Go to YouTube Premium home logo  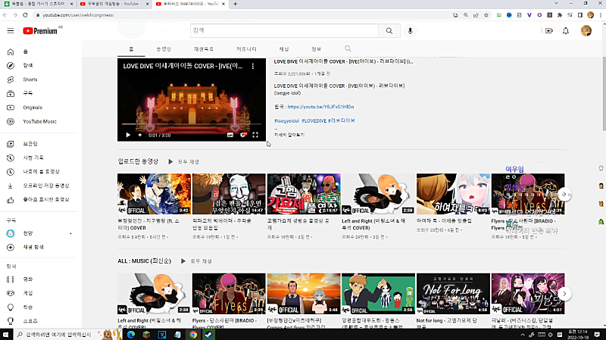tap(40, 31)
